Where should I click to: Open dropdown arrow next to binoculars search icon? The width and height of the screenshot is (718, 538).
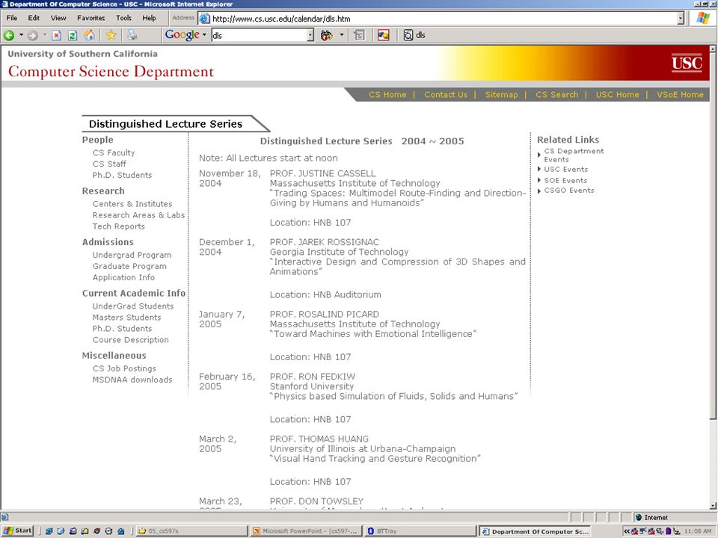pyautogui.click(x=342, y=35)
